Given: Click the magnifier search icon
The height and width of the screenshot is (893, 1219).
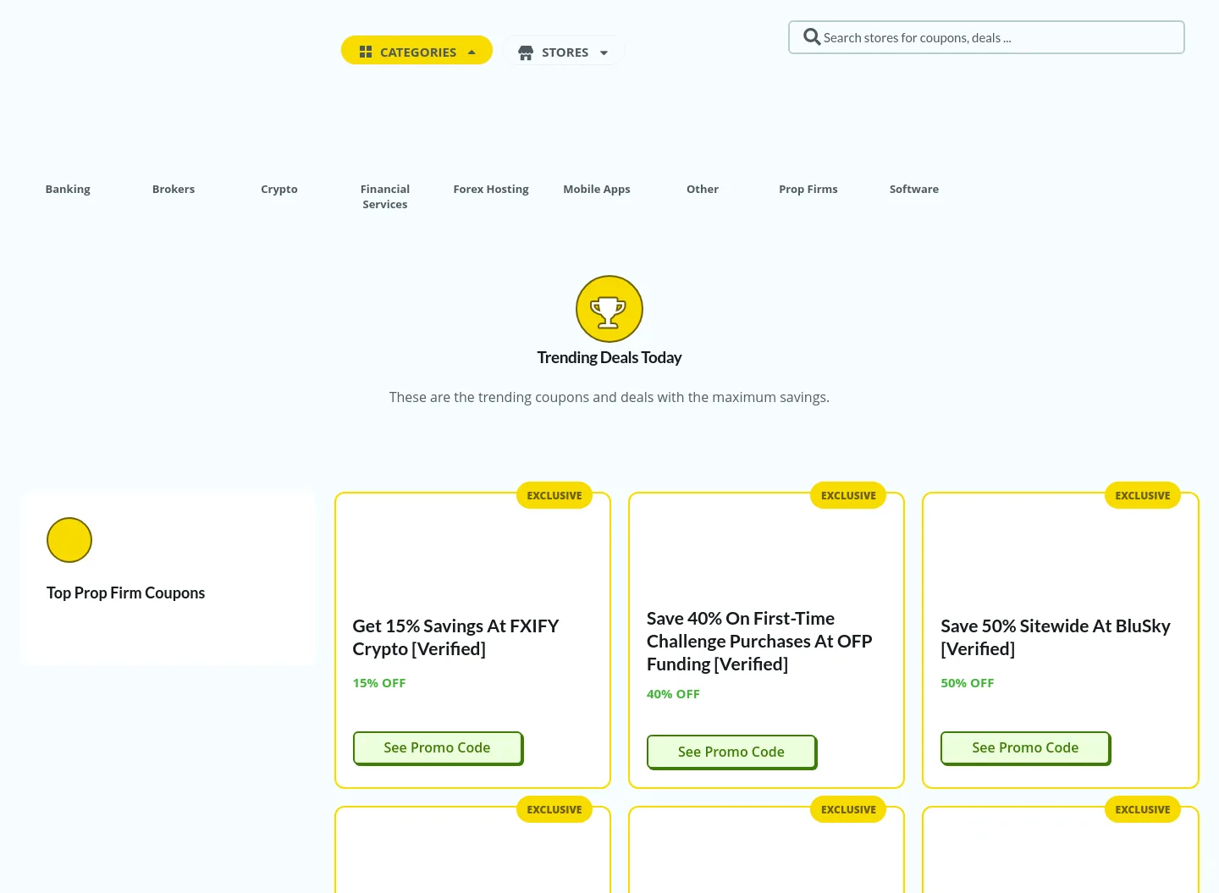Looking at the screenshot, I should tap(812, 37).
